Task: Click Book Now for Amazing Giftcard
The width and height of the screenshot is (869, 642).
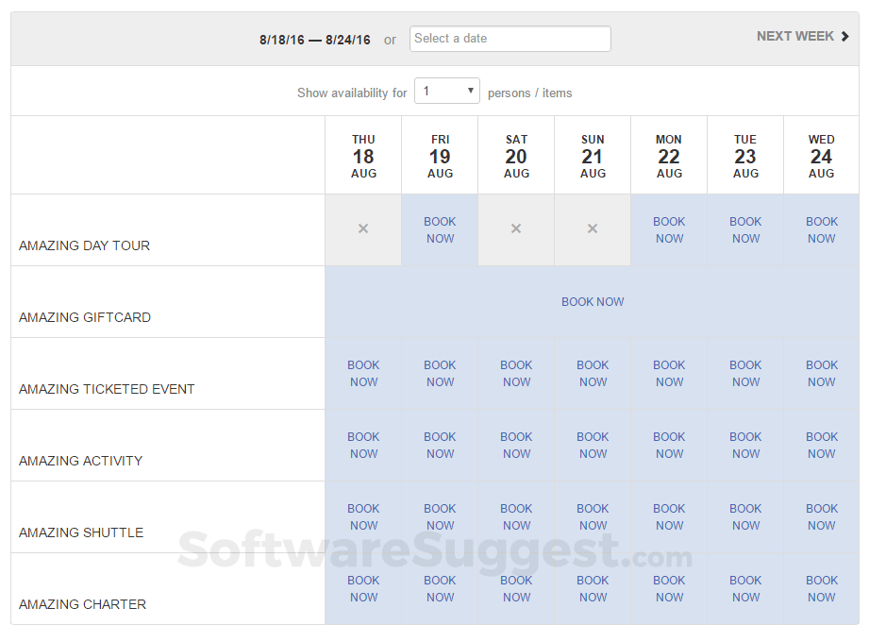Action: click(593, 302)
